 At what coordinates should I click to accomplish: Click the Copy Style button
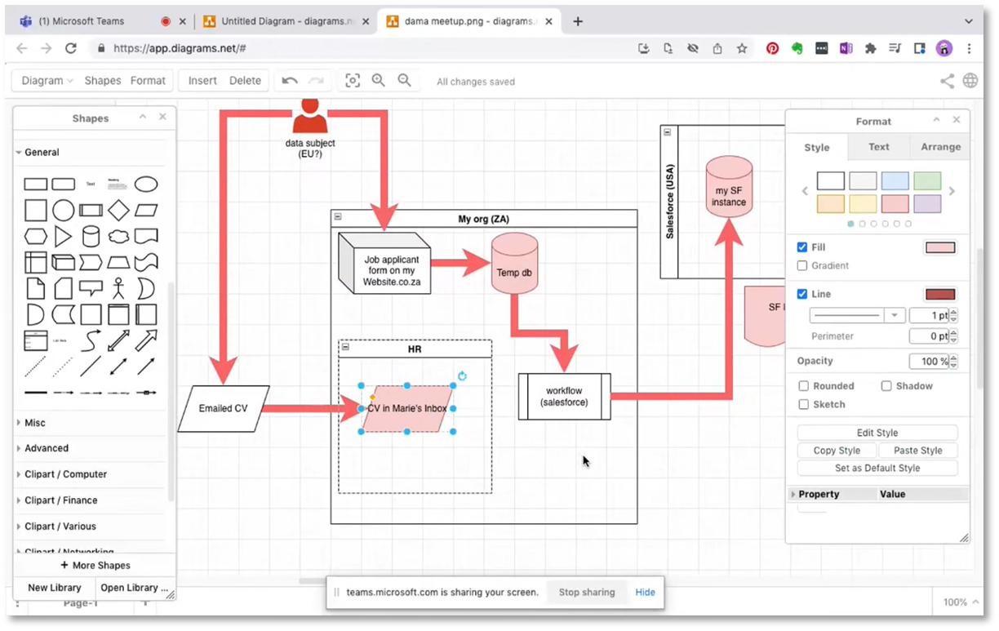(x=837, y=450)
